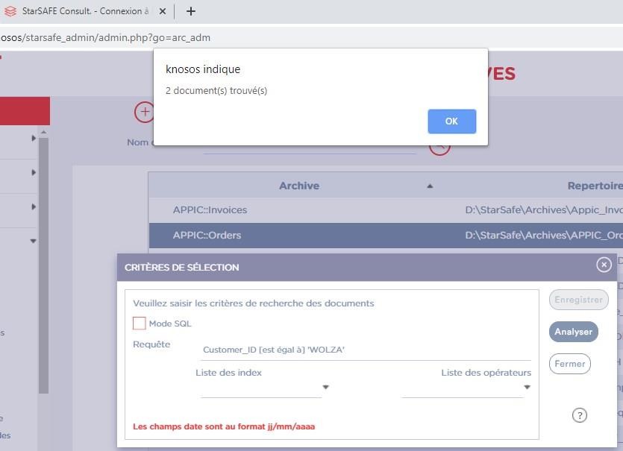
Task: Click the Enregistrer button
Action: point(578,300)
